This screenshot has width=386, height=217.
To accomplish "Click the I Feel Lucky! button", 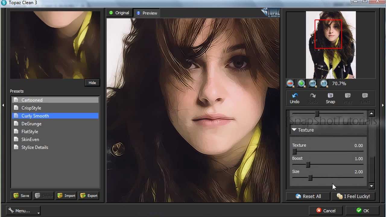I will (353, 196).
